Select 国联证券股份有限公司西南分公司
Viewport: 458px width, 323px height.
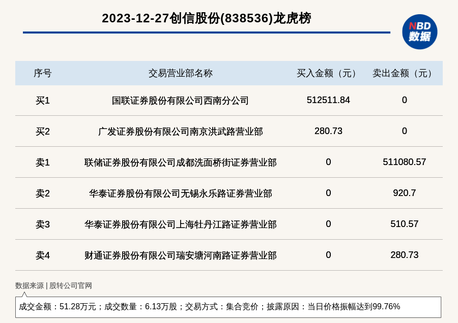181,101
